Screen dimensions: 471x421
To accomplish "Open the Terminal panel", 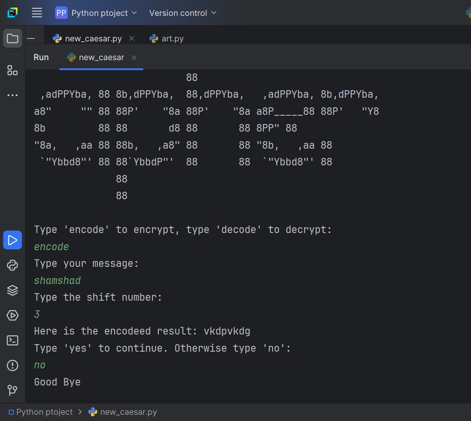I will coord(12,340).
